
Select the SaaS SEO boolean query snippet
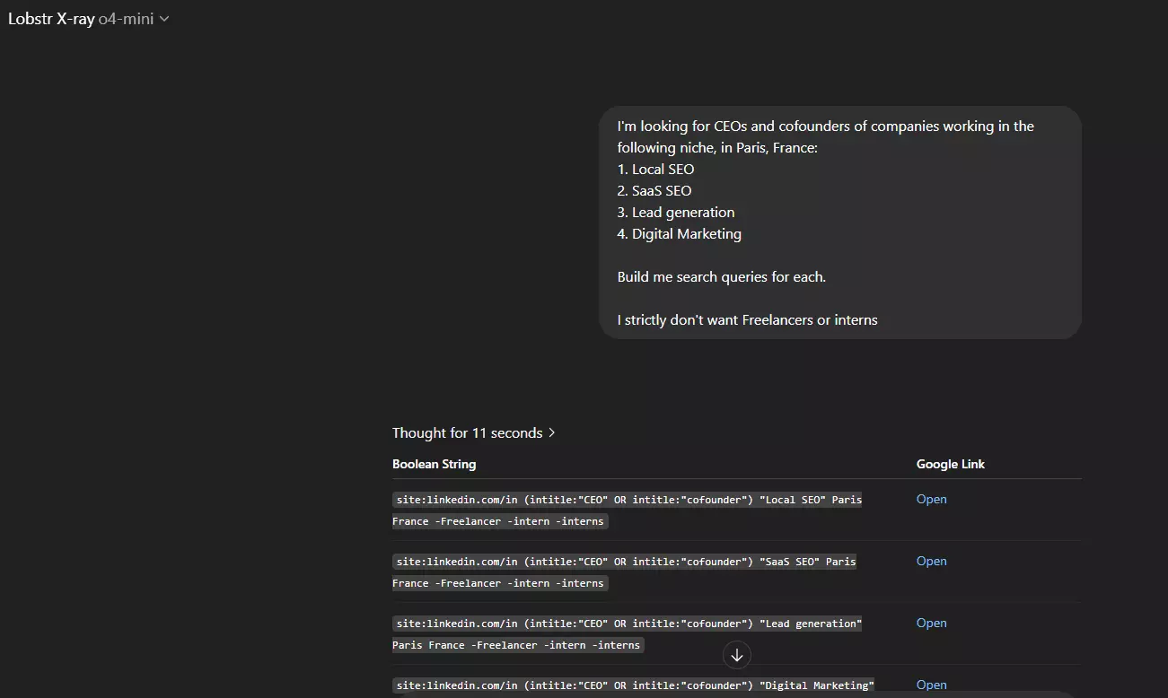[626, 571]
